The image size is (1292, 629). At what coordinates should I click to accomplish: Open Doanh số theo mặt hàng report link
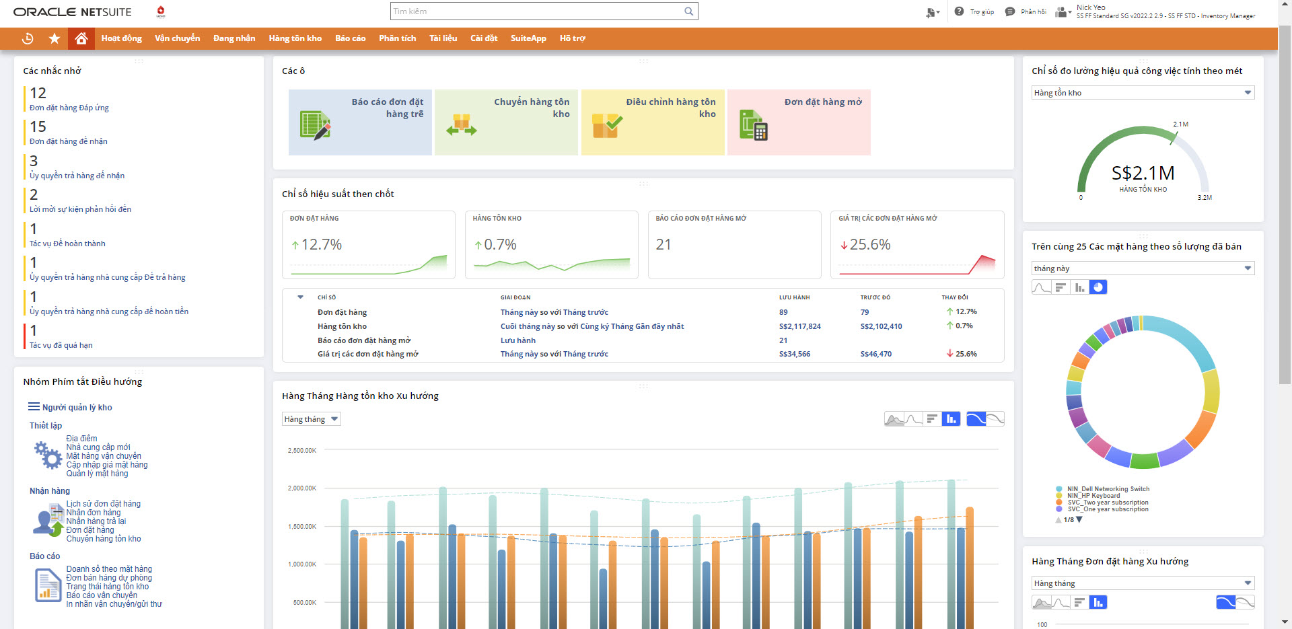pyautogui.click(x=109, y=569)
